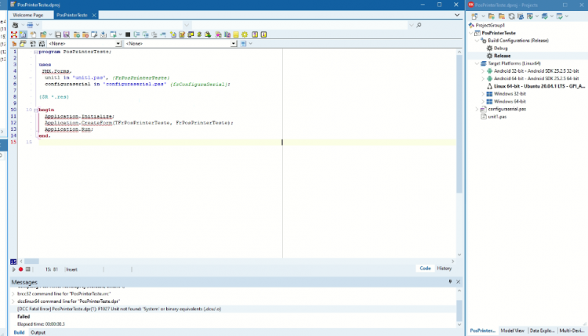Click the search magnifier icon above the editor
This screenshot has height=336, width=588.
[419, 25]
